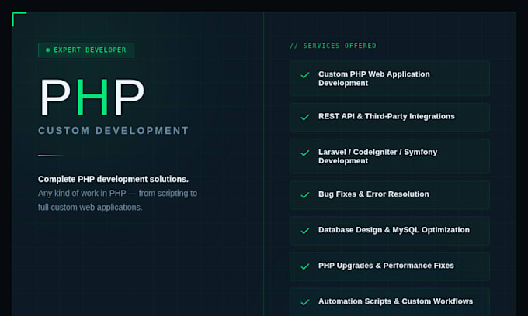The width and height of the screenshot is (528, 316).
Task: Click checkmark beside Database Design & MySQL Optimization
Action: tap(305, 231)
